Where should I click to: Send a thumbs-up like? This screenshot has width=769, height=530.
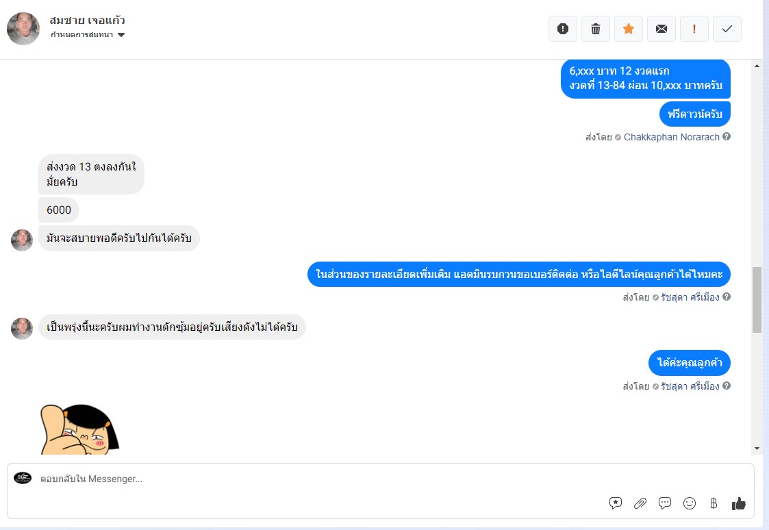(x=739, y=503)
